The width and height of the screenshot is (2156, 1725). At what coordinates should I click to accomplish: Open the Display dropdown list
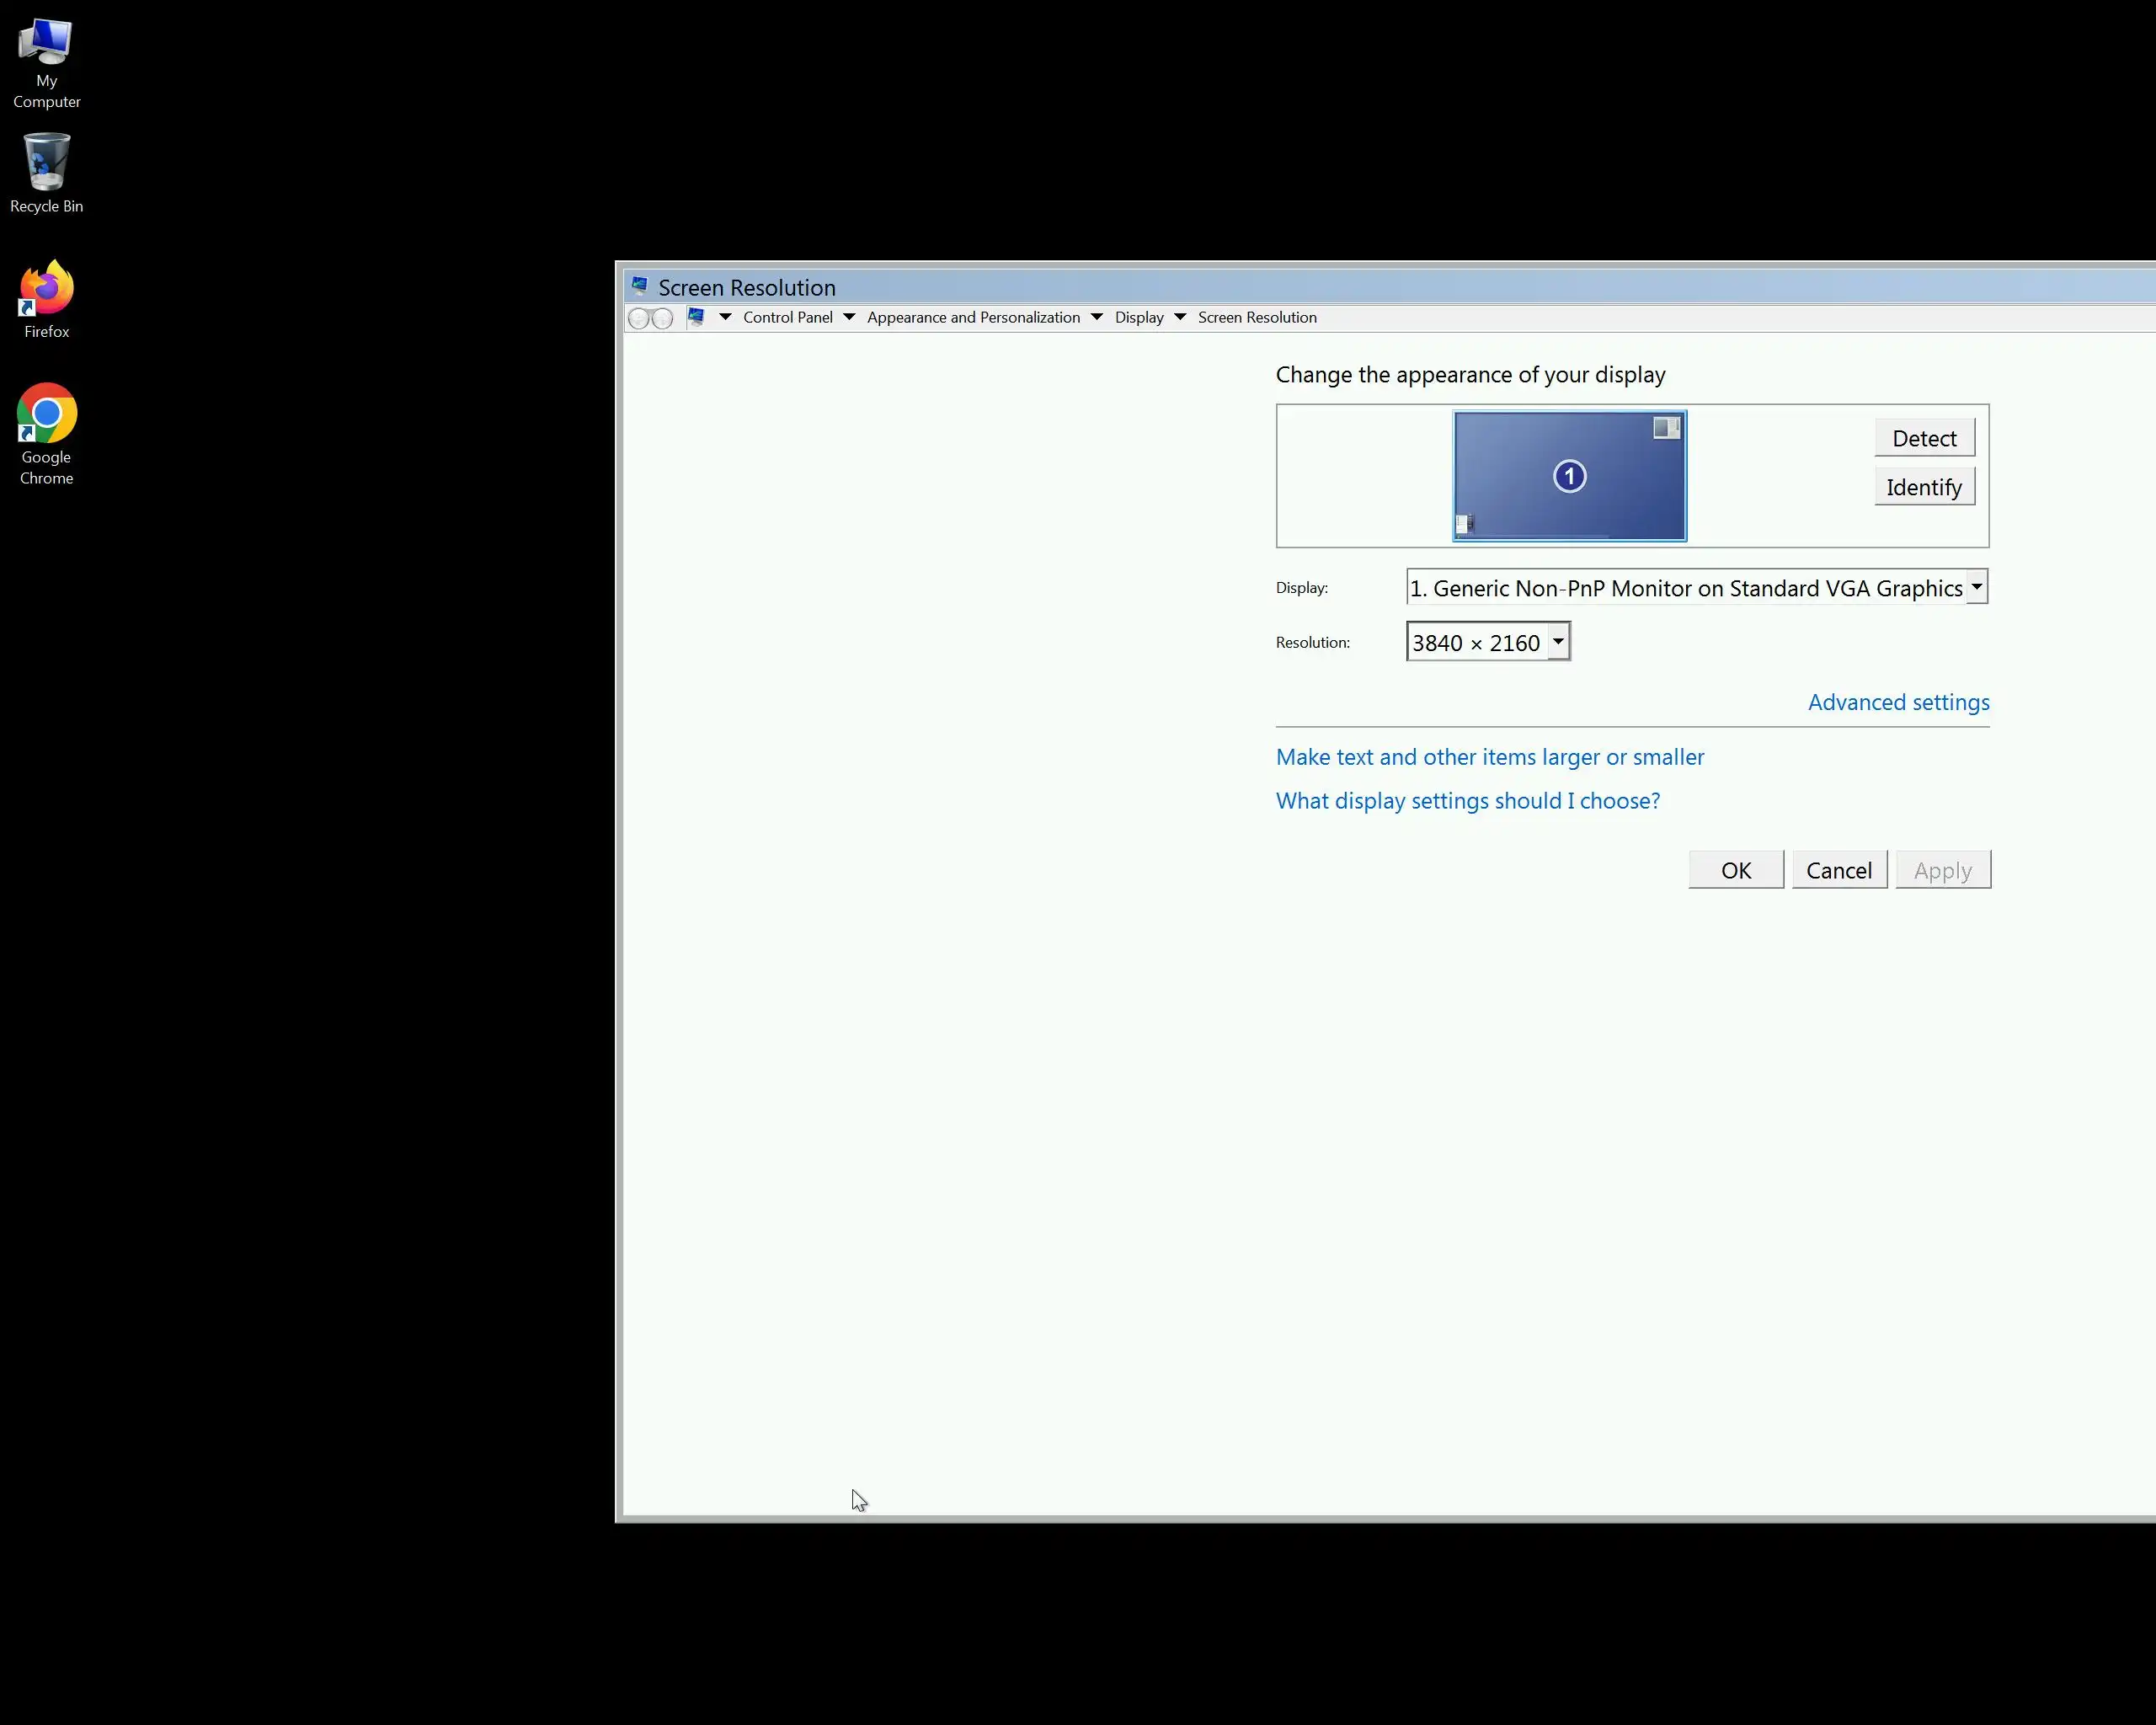(1976, 587)
